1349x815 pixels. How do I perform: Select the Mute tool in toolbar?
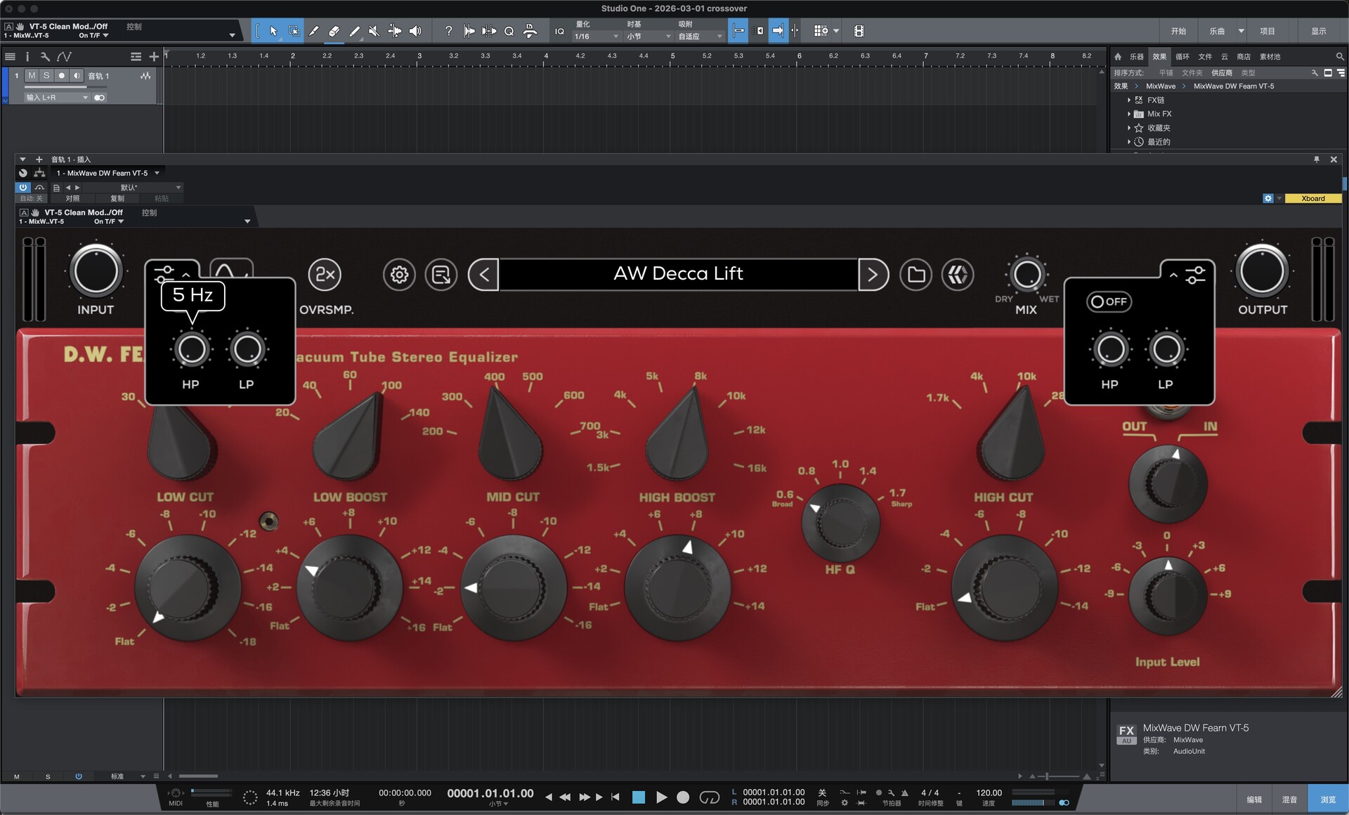click(374, 31)
